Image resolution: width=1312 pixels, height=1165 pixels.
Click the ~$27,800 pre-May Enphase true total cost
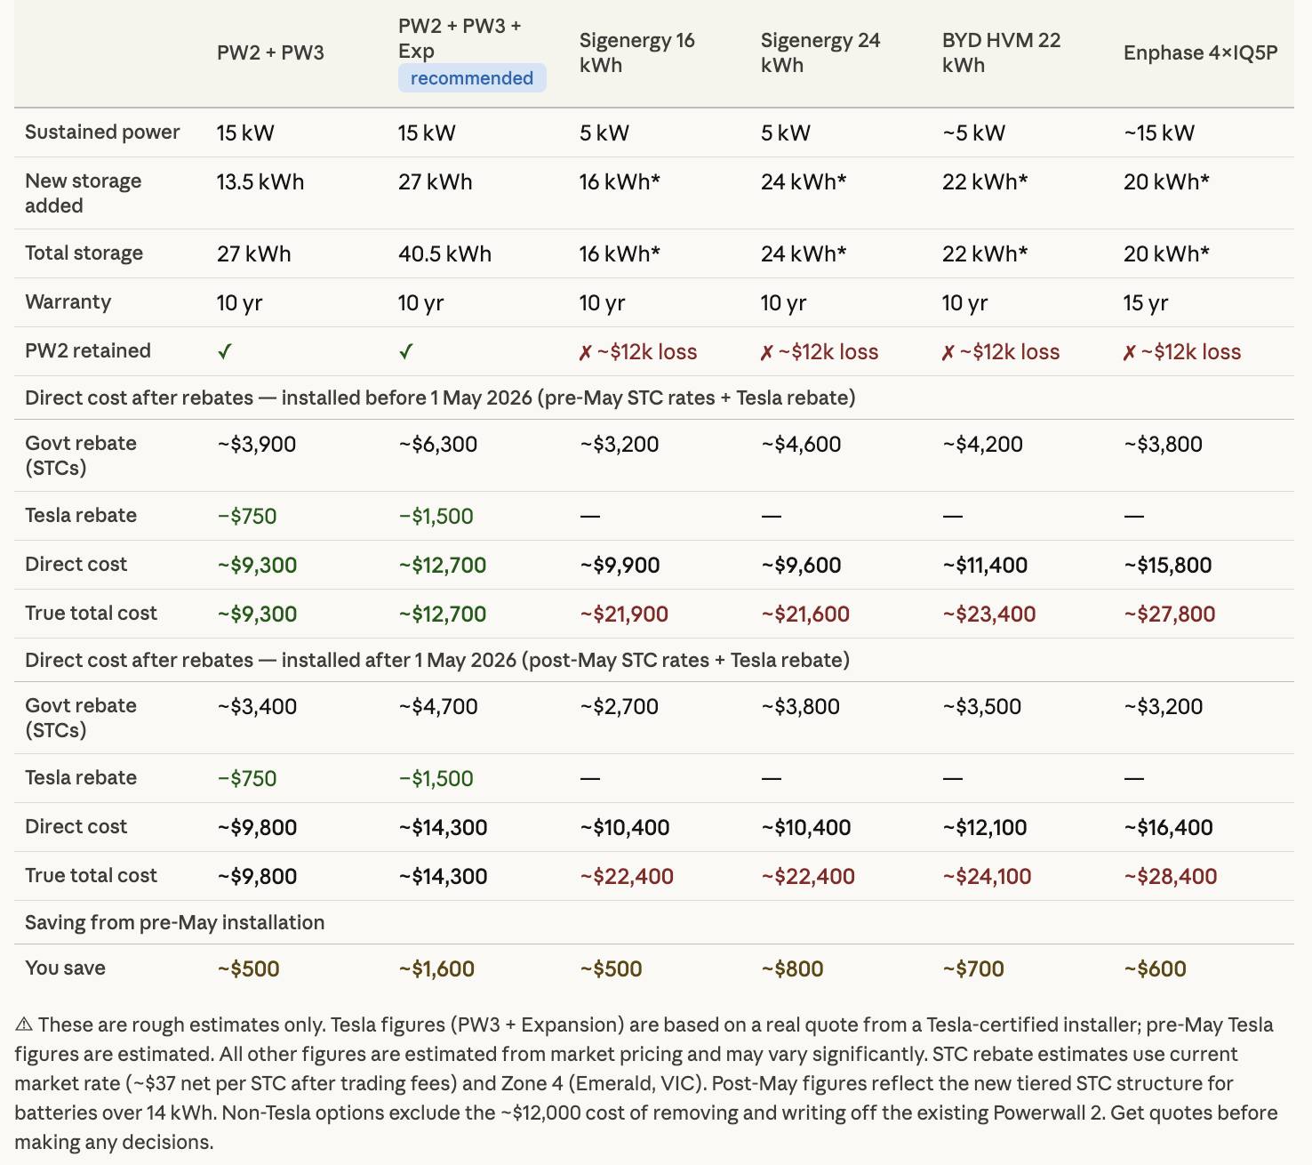point(1169,614)
